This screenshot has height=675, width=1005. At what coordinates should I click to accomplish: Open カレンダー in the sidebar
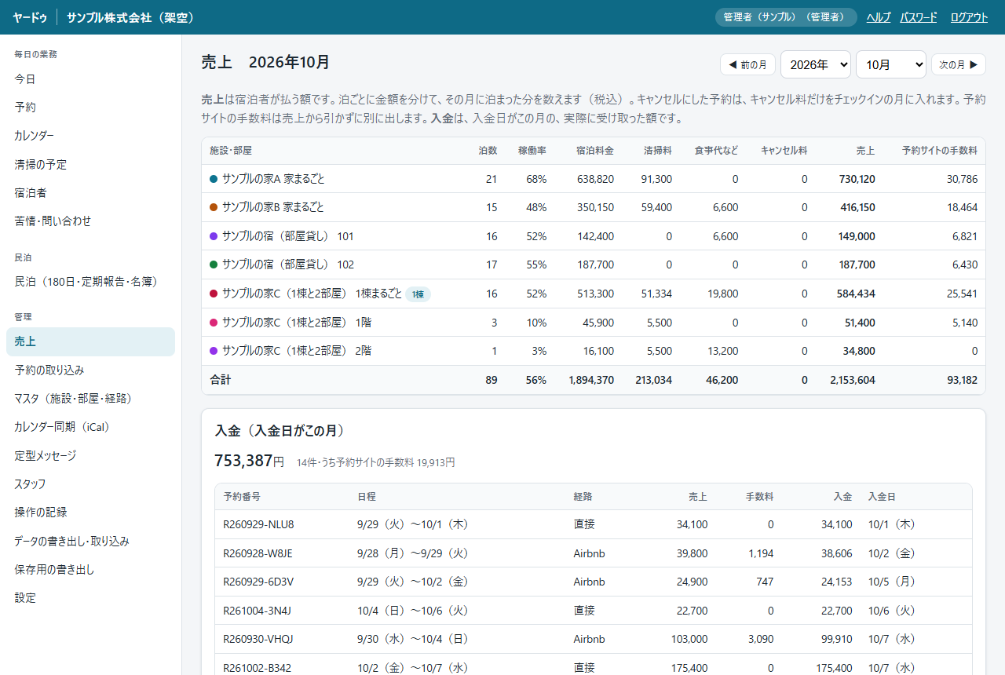(x=90, y=136)
